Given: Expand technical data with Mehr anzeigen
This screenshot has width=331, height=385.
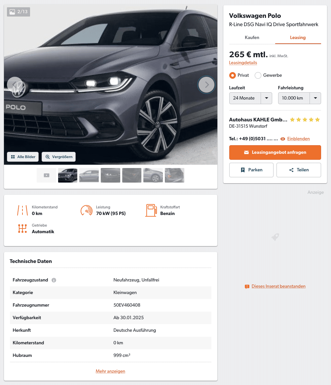Looking at the screenshot, I should coord(110,371).
